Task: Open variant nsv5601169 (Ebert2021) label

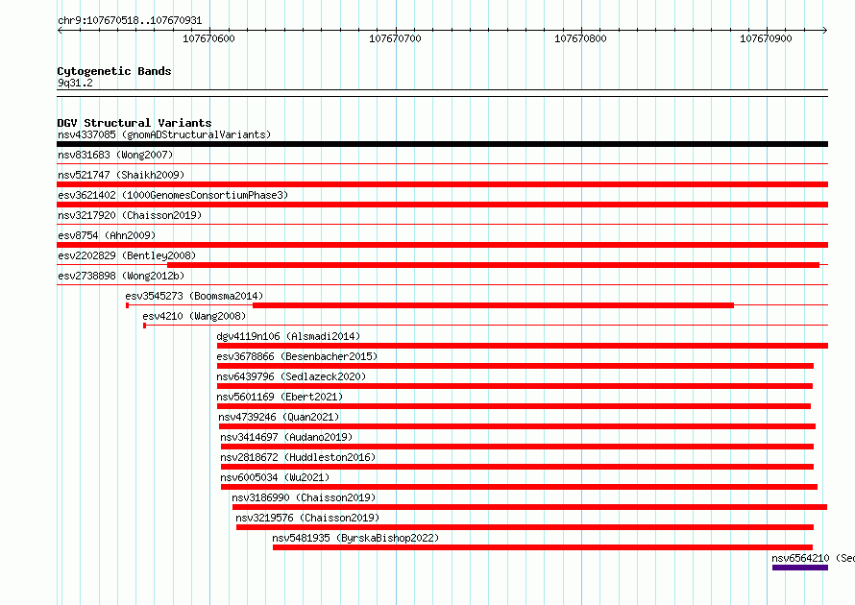Action: (280, 397)
